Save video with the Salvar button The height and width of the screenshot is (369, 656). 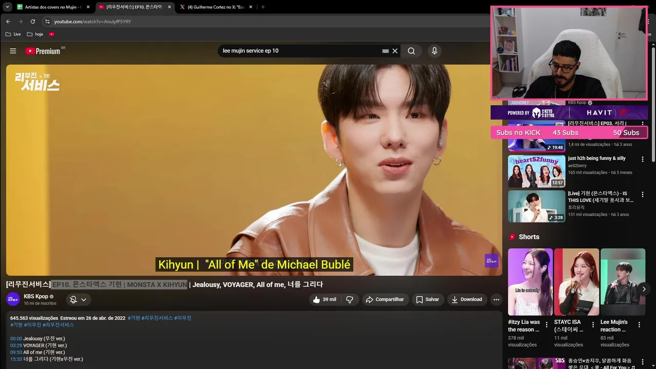pos(427,299)
